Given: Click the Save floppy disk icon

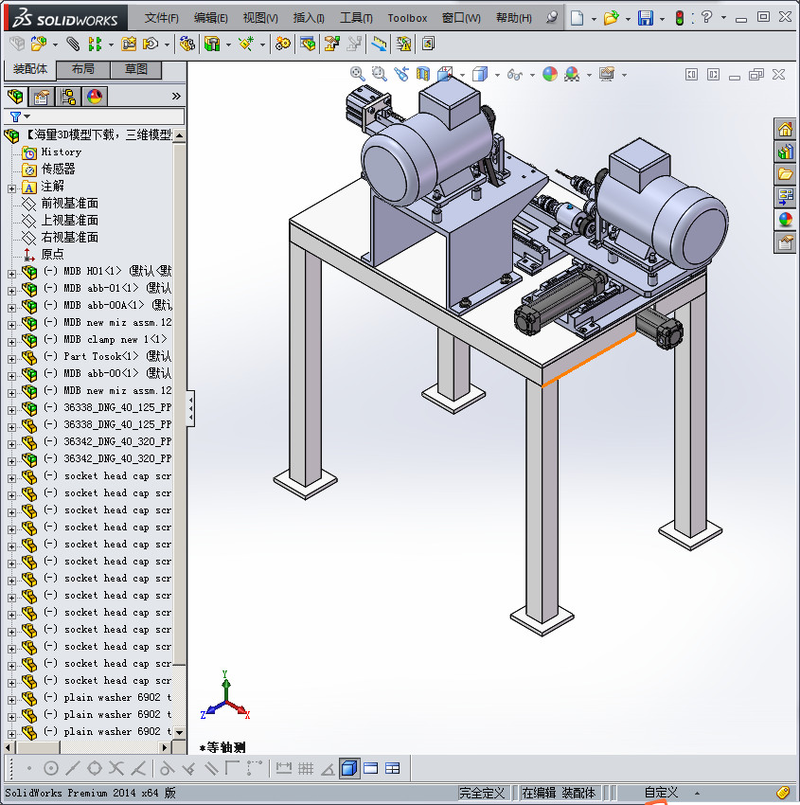Looking at the screenshot, I should 646,19.
